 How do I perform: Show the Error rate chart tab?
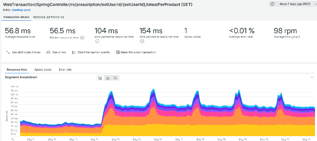pos(65,70)
